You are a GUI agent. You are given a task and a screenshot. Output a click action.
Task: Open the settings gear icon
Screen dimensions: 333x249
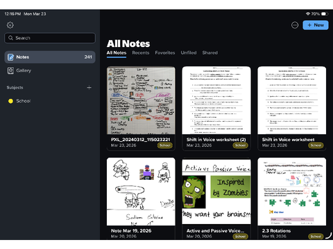pyautogui.click(x=10, y=25)
